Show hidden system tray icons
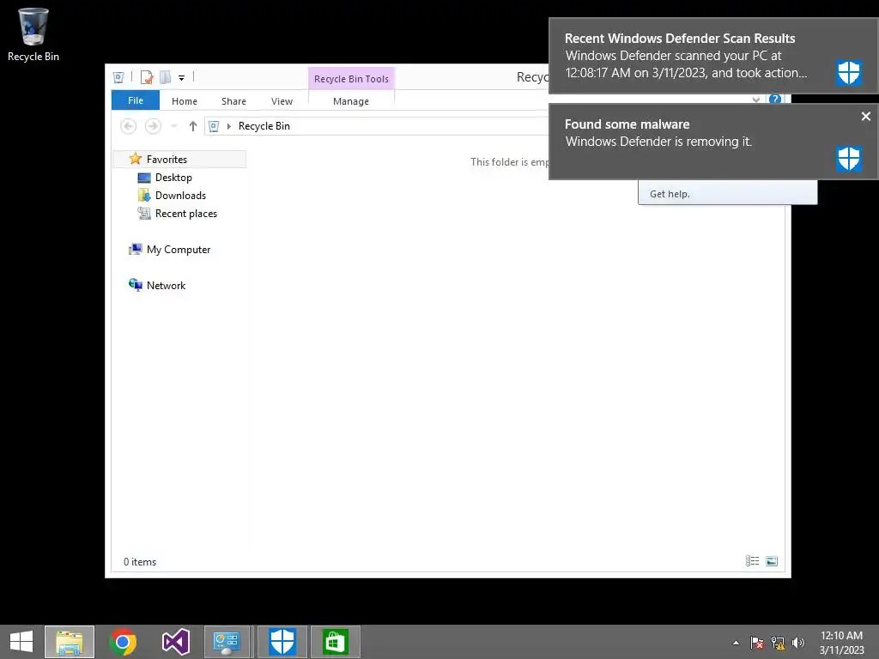The image size is (879, 659). (x=736, y=643)
